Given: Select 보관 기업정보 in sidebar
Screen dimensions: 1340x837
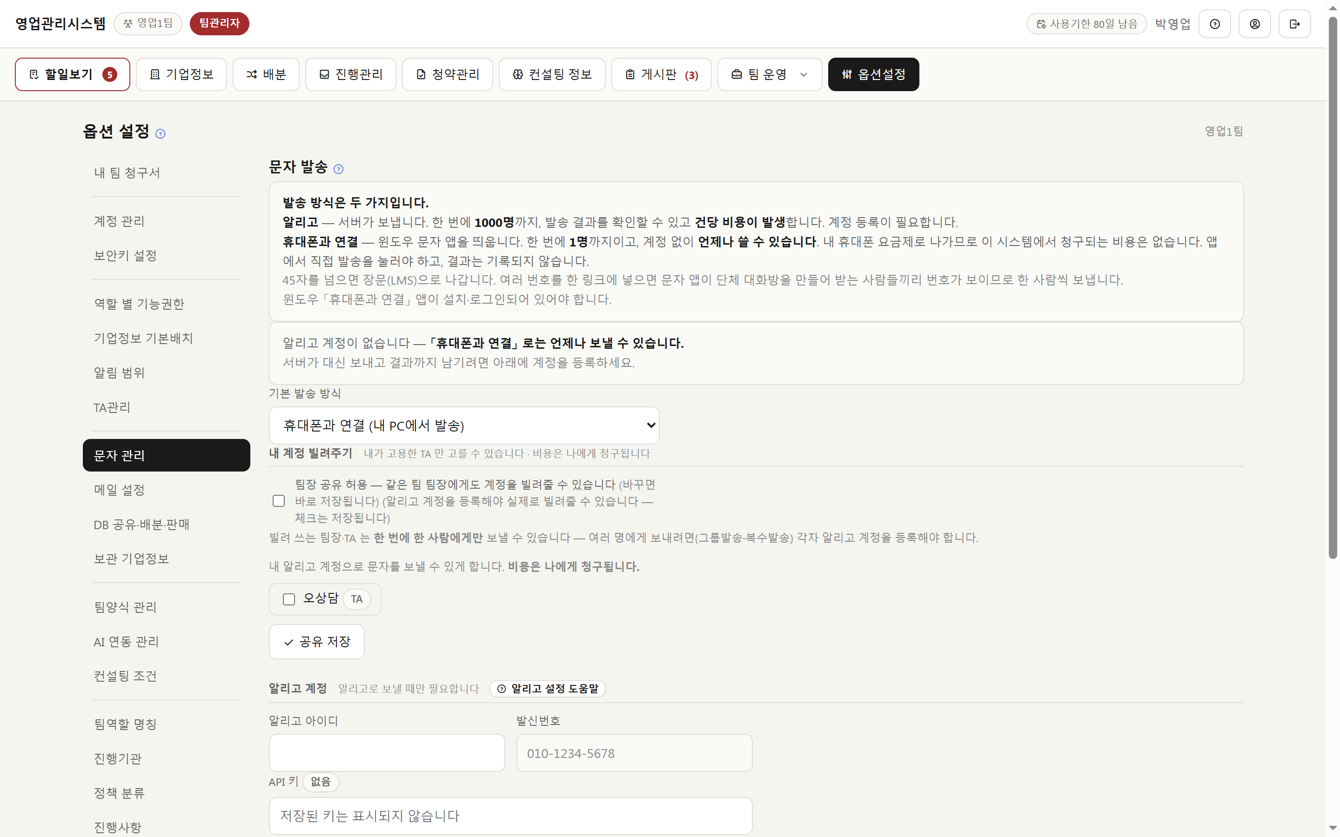Looking at the screenshot, I should 166,558.
